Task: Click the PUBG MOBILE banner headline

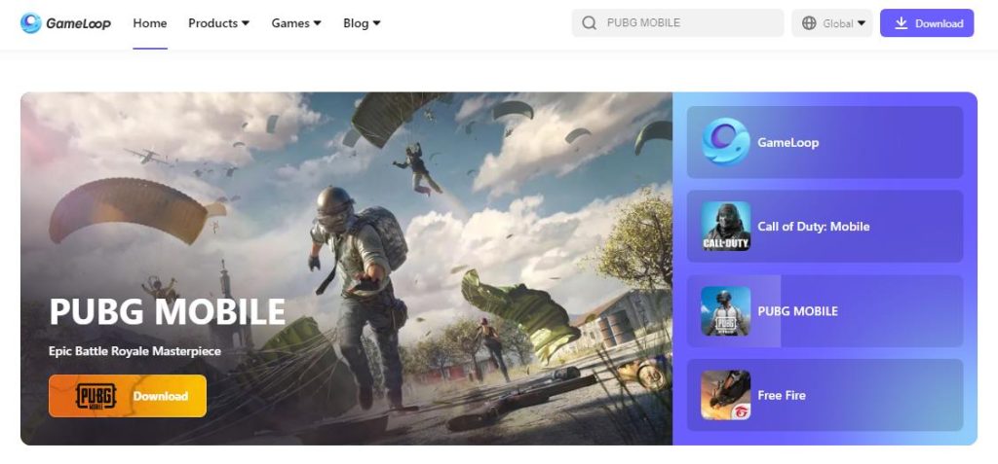Action: click(167, 311)
